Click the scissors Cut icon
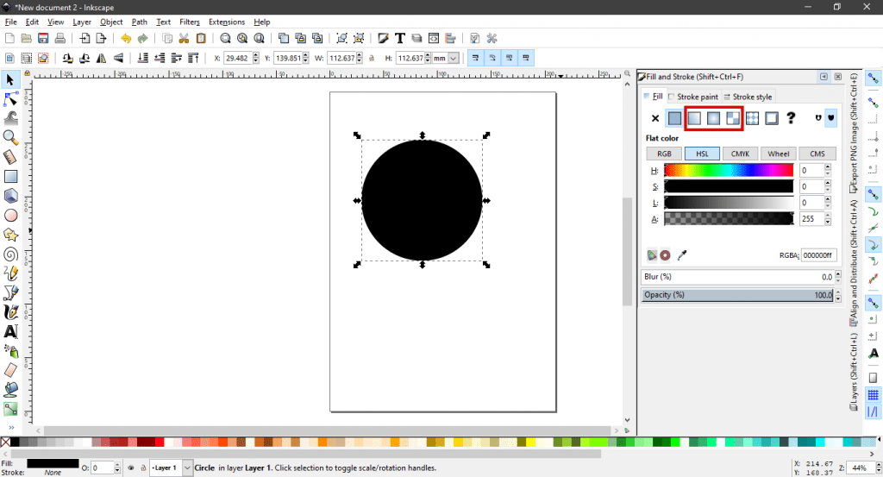 tap(184, 39)
